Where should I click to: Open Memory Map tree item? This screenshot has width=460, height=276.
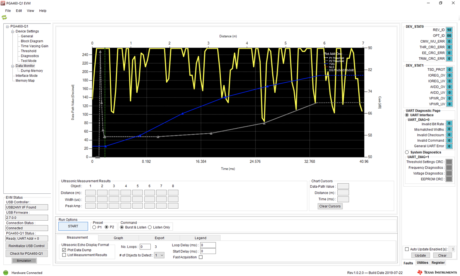[x=25, y=81]
